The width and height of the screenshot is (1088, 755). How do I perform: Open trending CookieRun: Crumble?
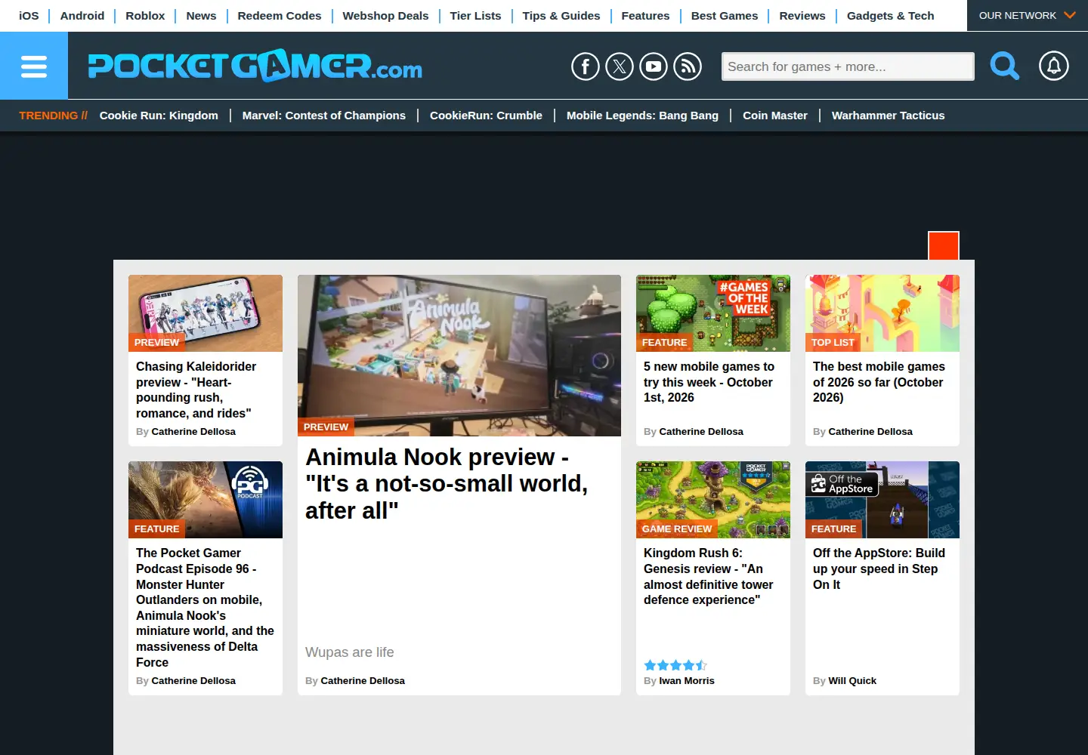click(x=486, y=116)
